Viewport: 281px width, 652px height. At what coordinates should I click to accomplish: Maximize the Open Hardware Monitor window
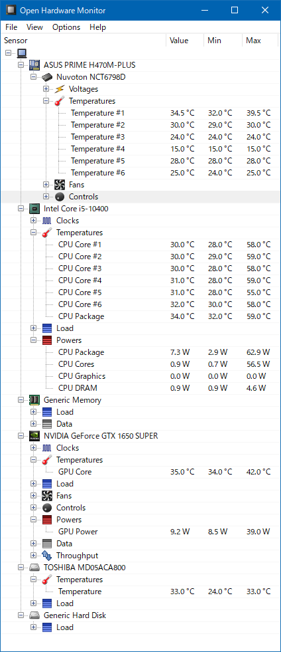[235, 11]
